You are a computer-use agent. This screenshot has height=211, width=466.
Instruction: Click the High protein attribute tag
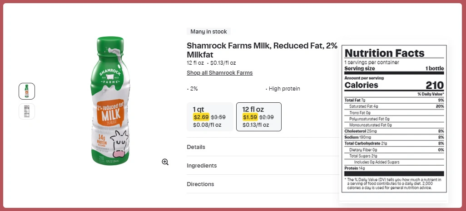[x=284, y=89]
